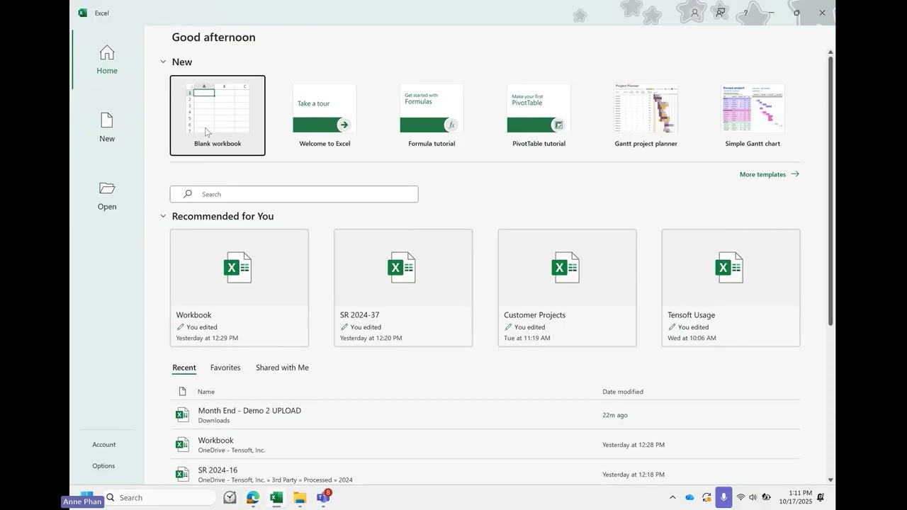This screenshot has height=510, width=907.
Task: Click the scrollbar down arrow
Action: pos(830,480)
